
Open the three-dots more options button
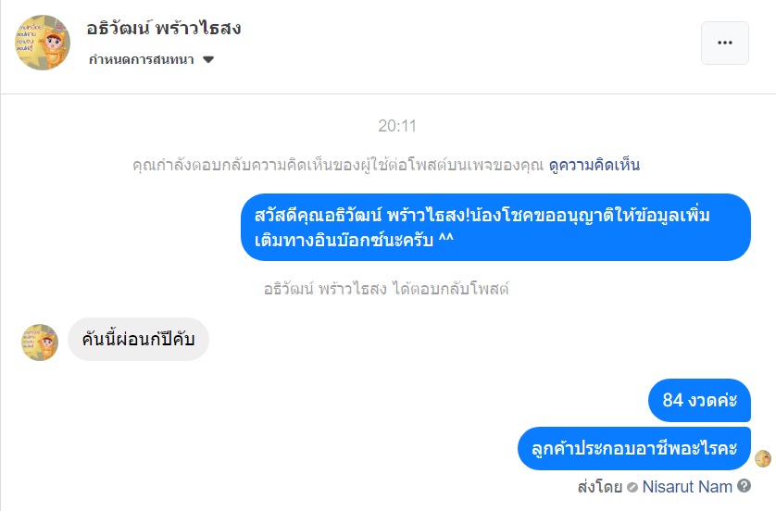[724, 43]
